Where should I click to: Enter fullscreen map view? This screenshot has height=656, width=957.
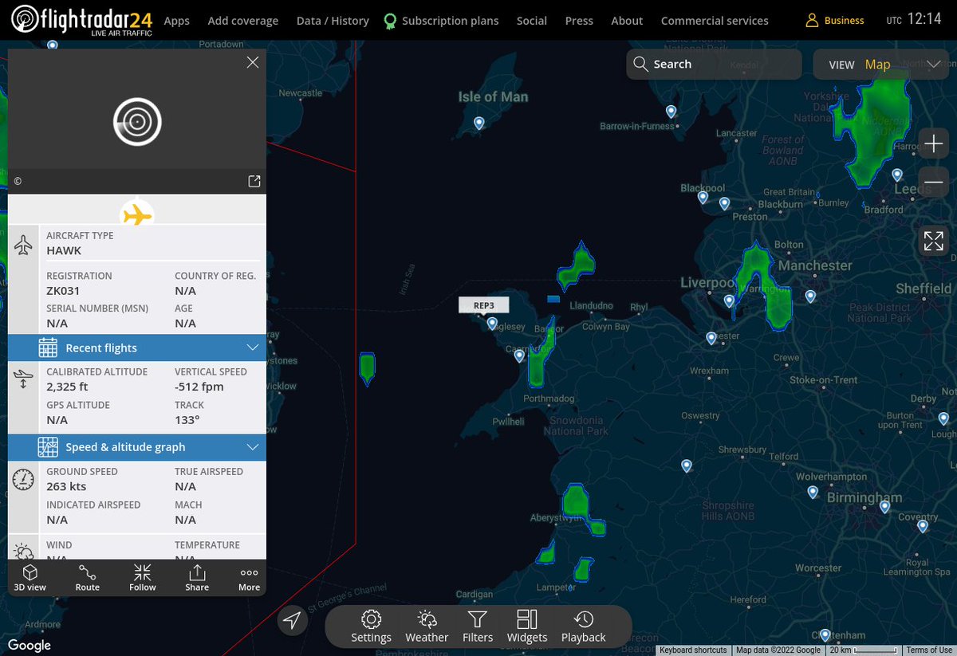click(x=933, y=240)
